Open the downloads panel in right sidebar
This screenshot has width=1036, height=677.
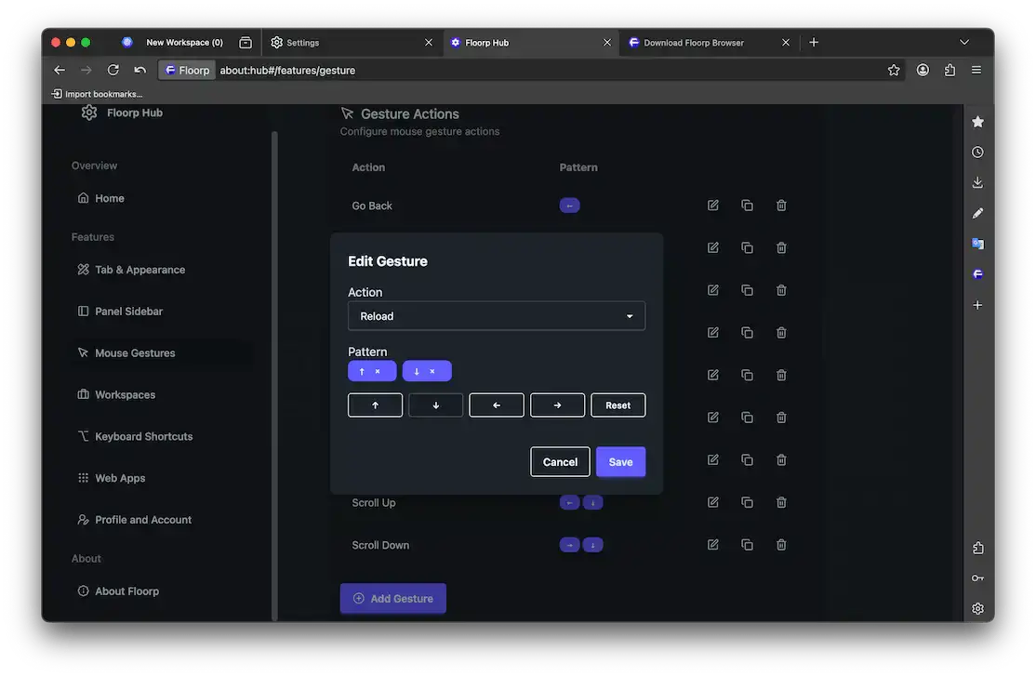[x=977, y=182]
